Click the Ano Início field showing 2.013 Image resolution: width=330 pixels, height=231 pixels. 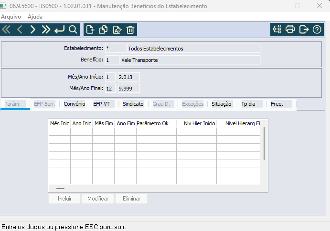(x=129, y=77)
